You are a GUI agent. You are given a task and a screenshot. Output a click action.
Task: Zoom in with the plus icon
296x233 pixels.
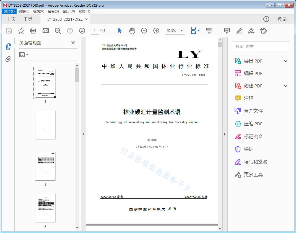(156, 31)
